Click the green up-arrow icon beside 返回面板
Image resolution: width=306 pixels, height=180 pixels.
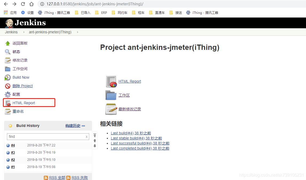8,43
